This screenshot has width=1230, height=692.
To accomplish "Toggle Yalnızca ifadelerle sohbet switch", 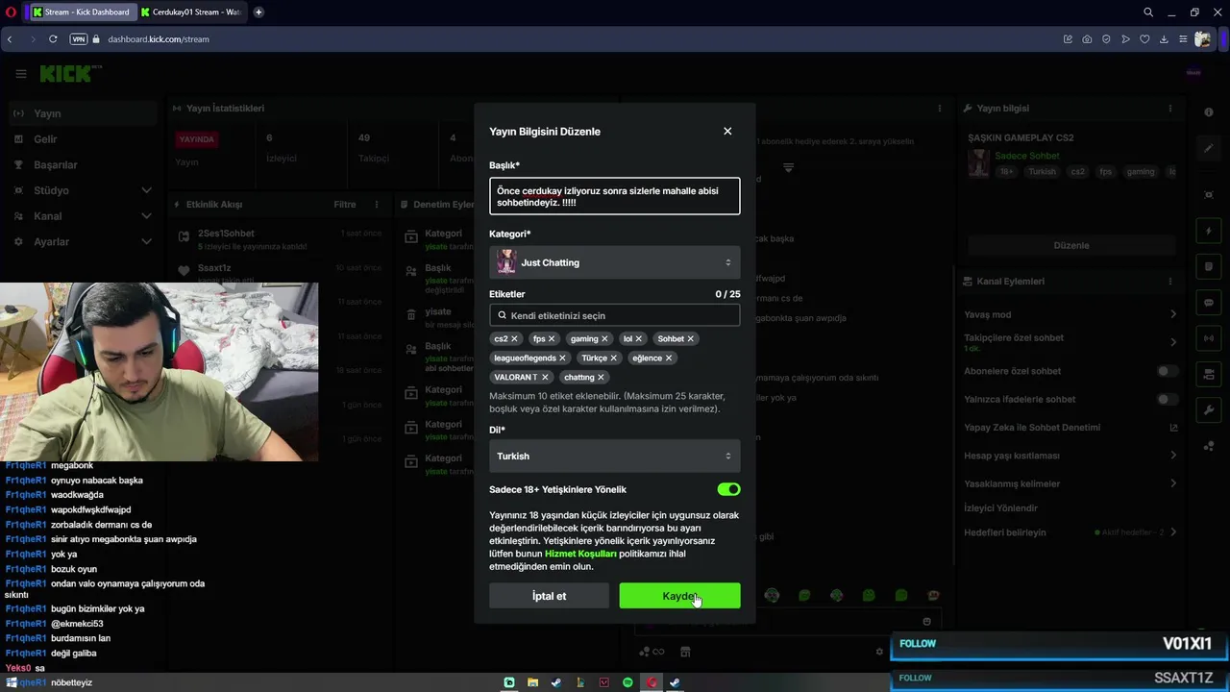I will 1168,399.
